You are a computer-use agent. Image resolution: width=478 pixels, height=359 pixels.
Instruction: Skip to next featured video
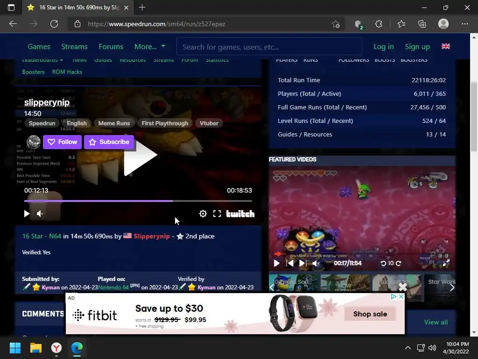(302, 263)
